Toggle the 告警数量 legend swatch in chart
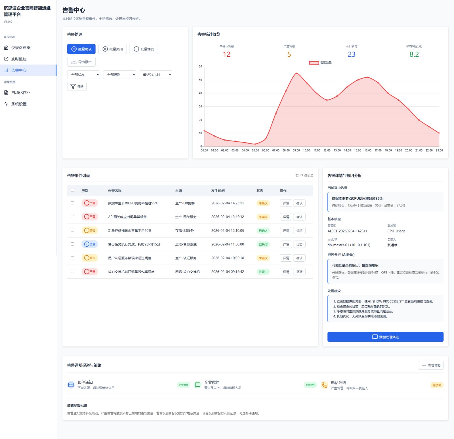Viewport: 454px width, 439px height. pos(314,63)
